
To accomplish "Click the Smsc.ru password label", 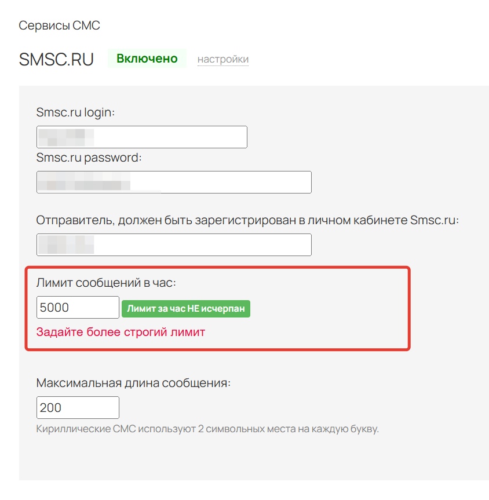I will click(89, 157).
